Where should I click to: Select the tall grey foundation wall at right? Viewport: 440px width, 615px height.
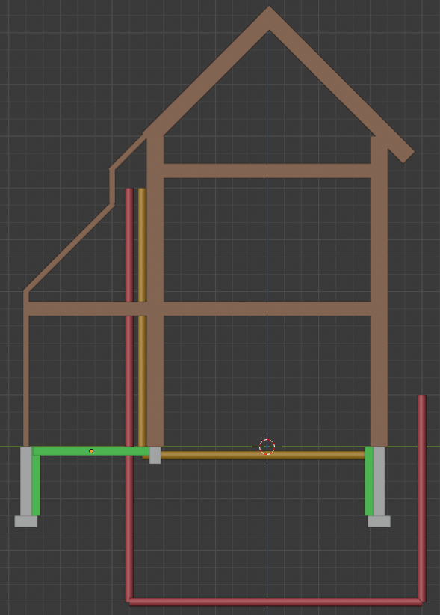click(379, 481)
